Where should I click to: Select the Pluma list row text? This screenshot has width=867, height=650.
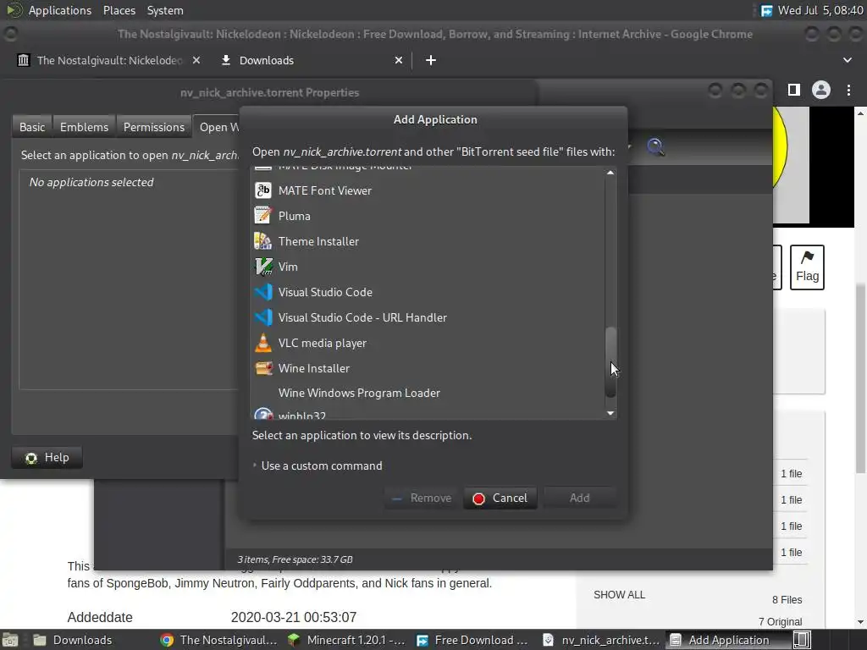294,216
